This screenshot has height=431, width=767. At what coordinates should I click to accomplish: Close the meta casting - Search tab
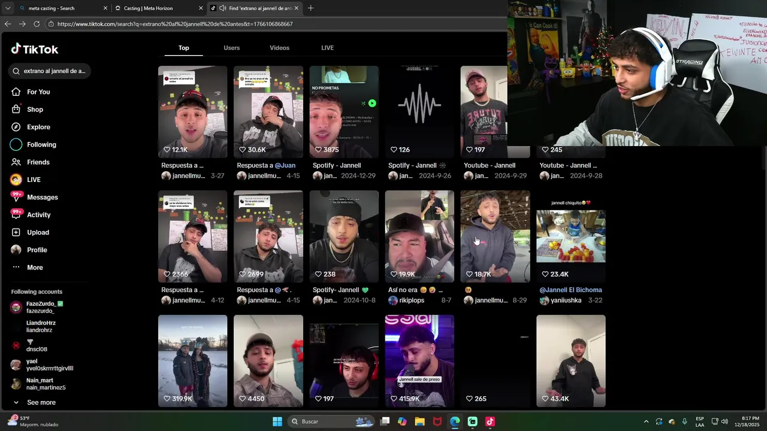(105, 8)
